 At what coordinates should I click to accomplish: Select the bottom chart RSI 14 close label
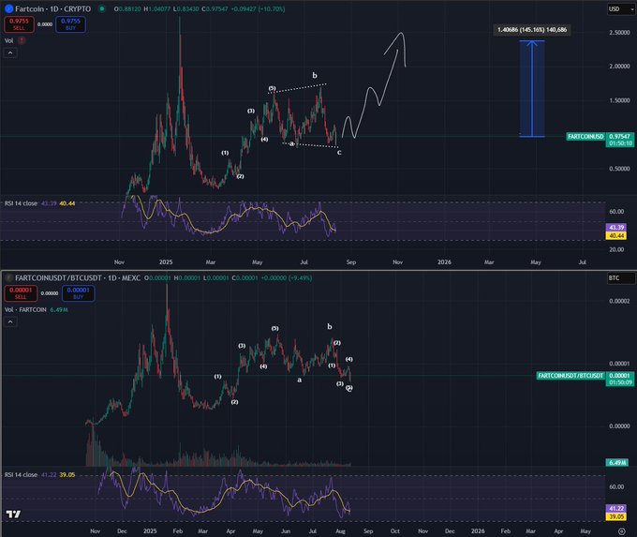tap(21, 475)
